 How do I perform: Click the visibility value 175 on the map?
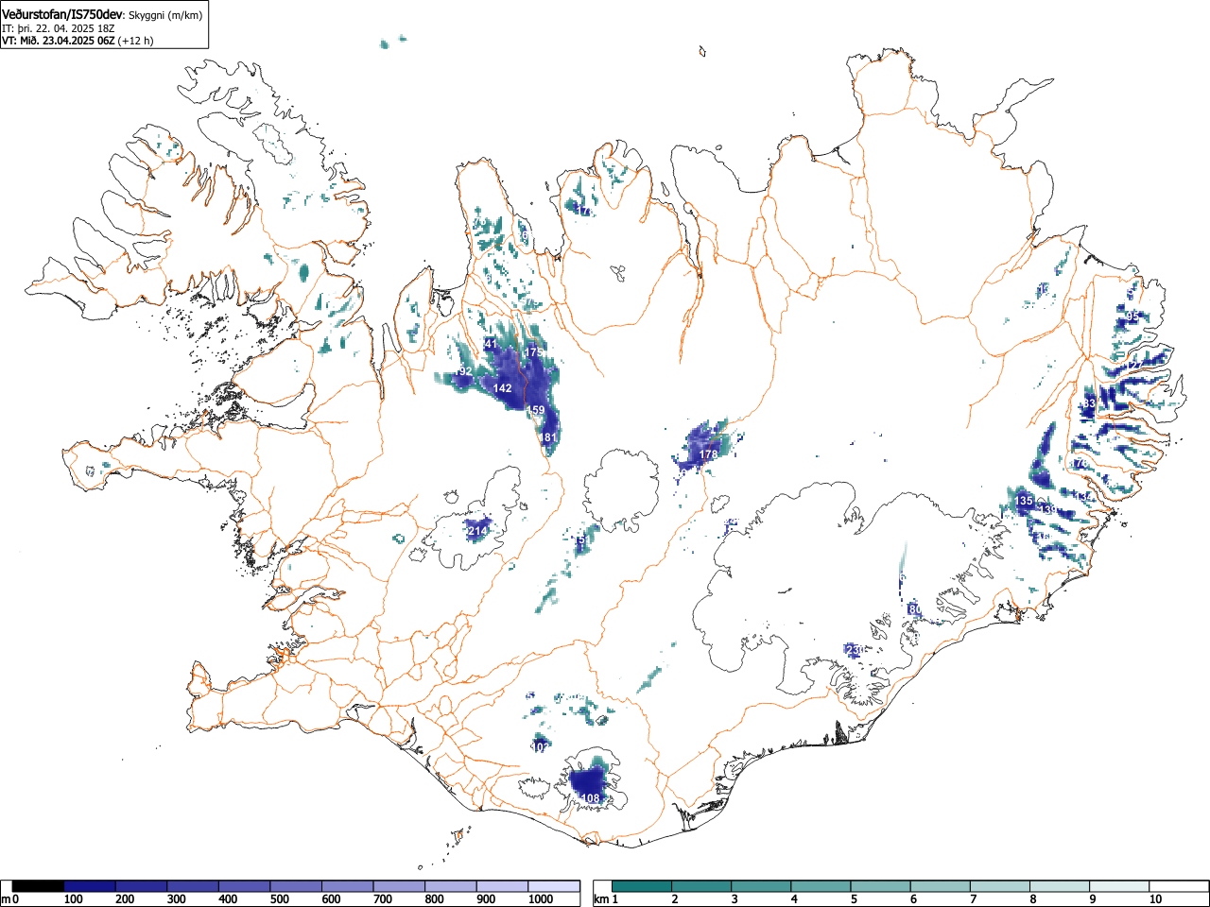pos(534,352)
